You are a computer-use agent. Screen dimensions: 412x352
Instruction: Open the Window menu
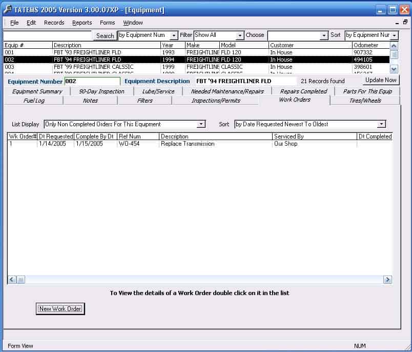point(133,23)
